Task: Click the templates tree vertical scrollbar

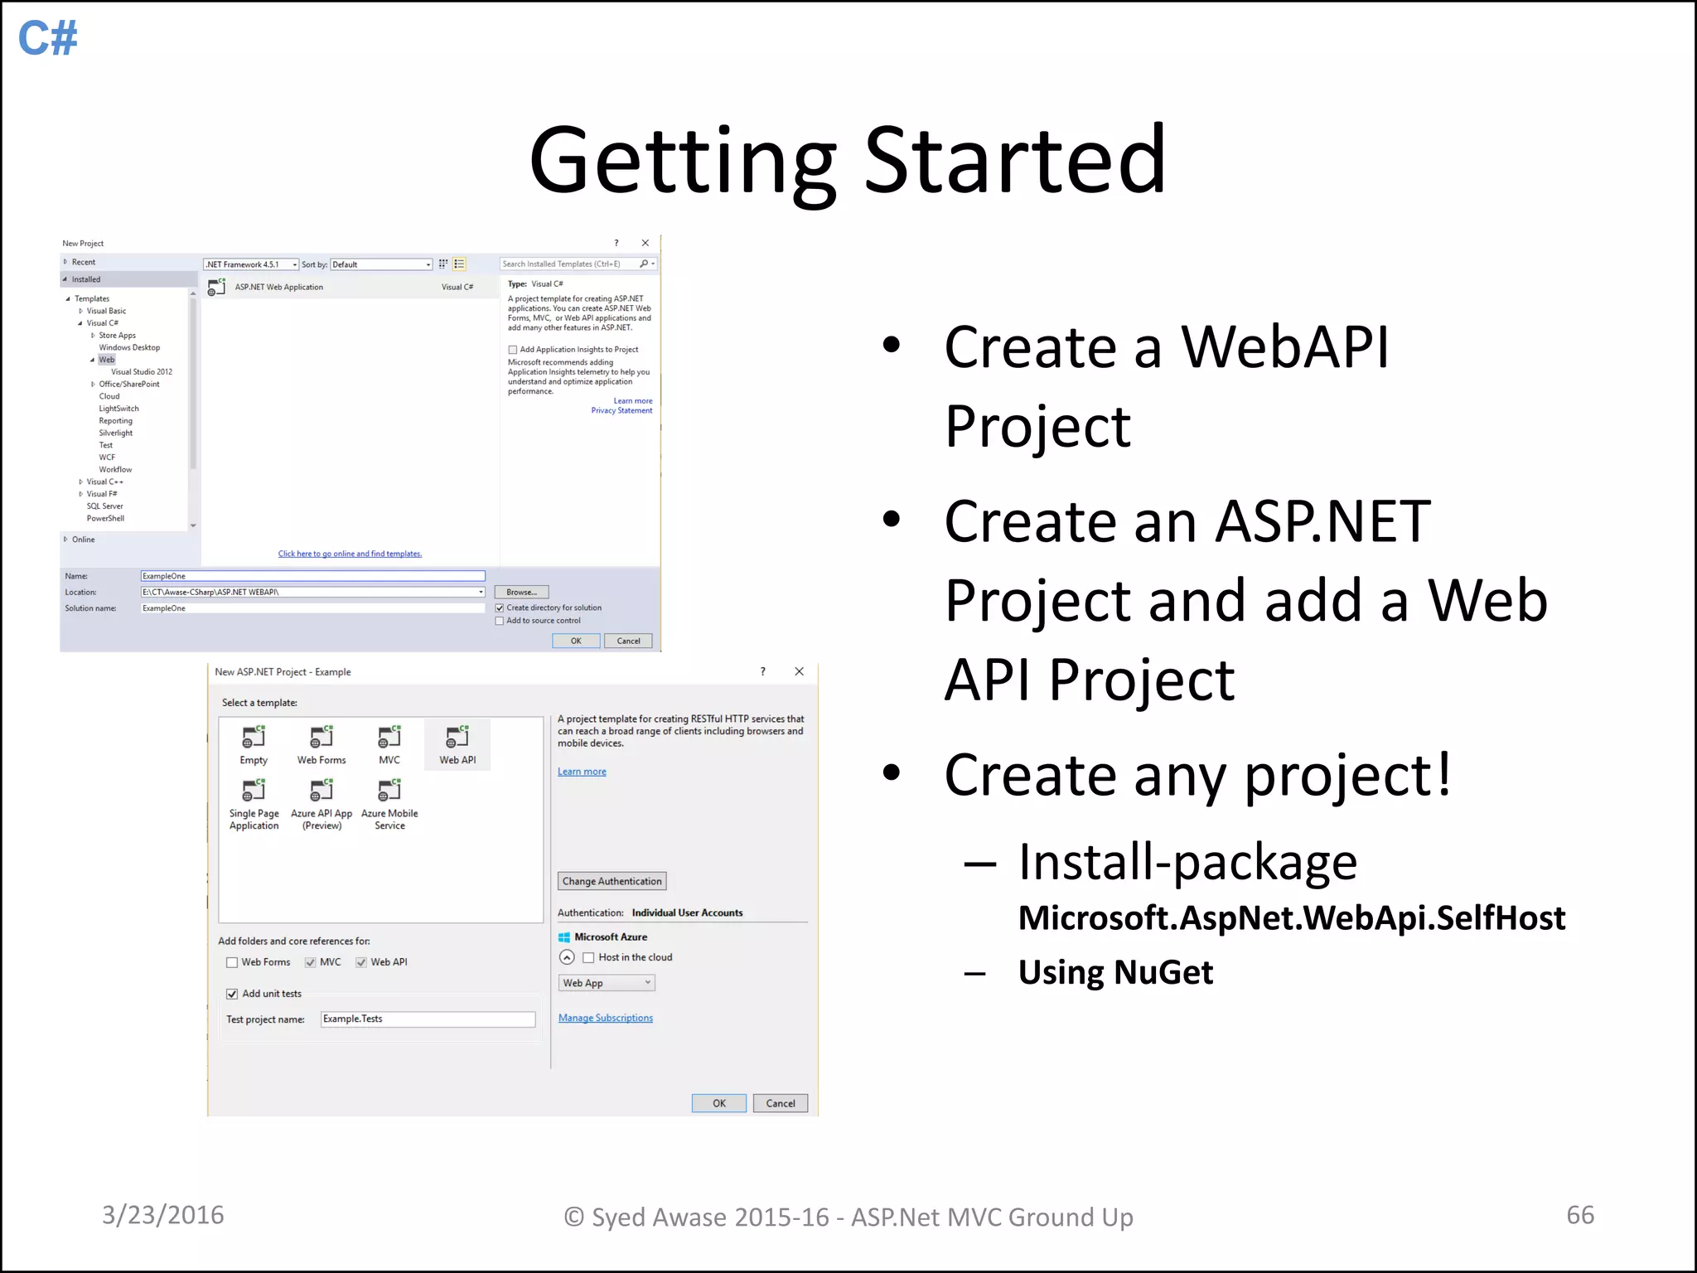Action: (x=193, y=410)
